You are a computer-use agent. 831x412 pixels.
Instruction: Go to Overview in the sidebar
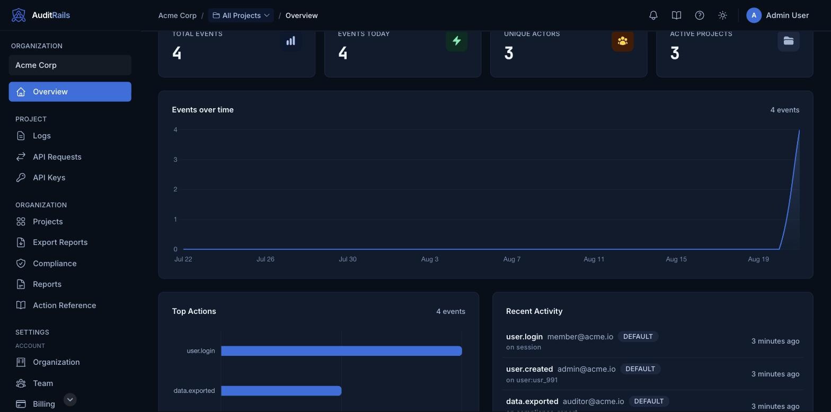coord(70,92)
